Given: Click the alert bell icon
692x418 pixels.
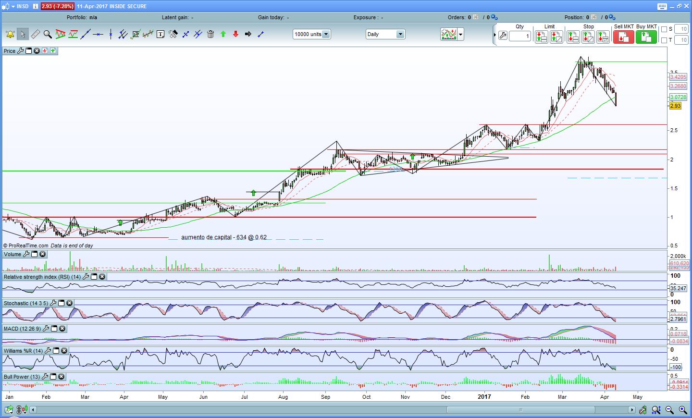Looking at the screenshot, I should [x=10, y=34].
